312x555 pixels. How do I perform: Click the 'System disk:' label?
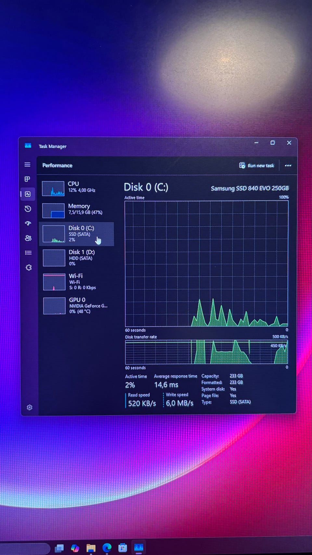[213, 389]
